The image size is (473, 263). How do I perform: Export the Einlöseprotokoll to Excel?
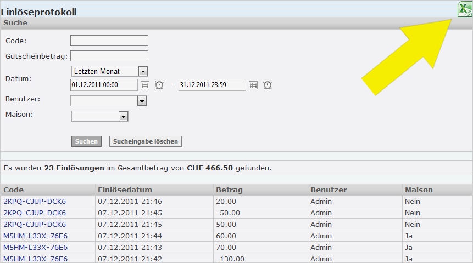coord(465,9)
